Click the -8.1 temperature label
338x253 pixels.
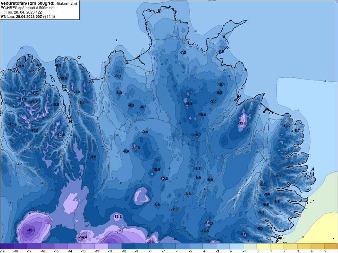(39, 65)
